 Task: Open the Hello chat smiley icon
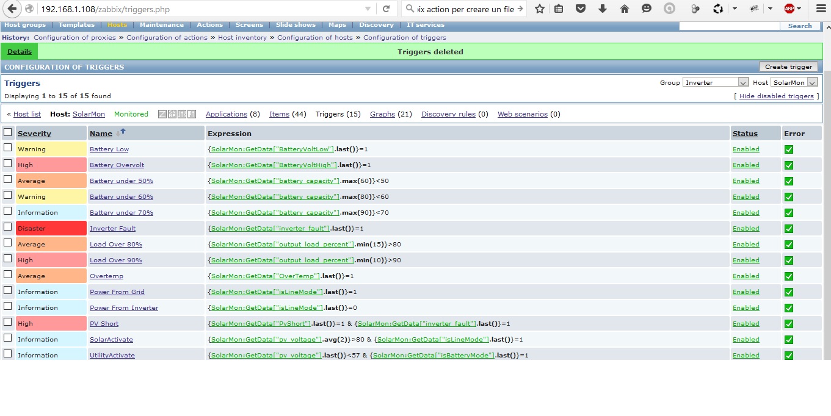[647, 9]
